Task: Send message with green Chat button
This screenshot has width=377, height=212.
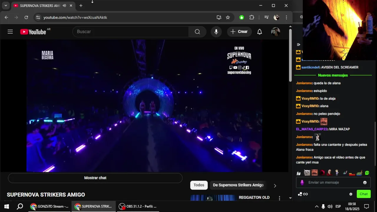Action: click(364, 194)
